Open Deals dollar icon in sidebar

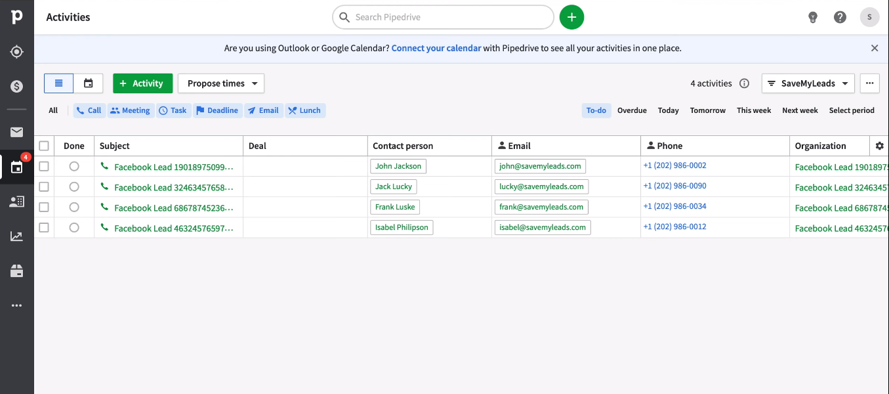click(17, 87)
